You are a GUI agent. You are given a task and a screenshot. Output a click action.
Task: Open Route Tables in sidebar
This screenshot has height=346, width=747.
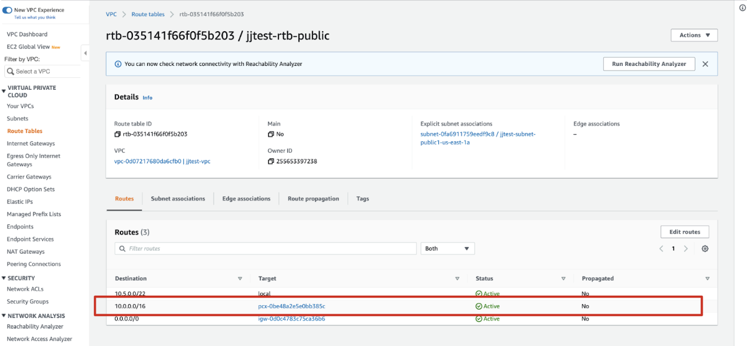click(x=25, y=131)
